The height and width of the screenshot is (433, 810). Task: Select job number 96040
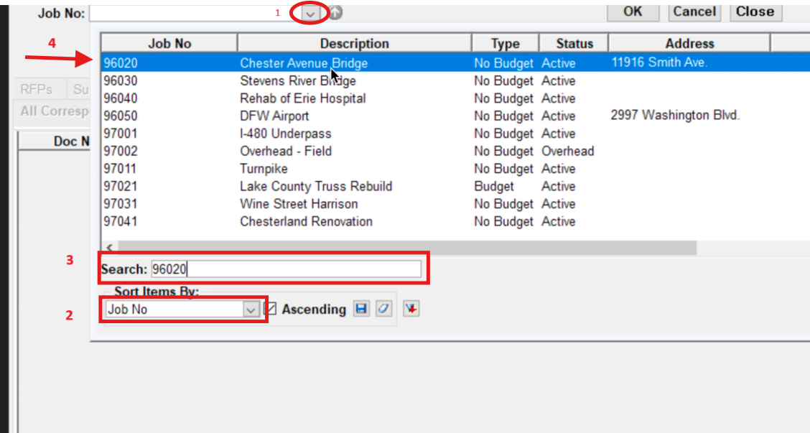[121, 98]
